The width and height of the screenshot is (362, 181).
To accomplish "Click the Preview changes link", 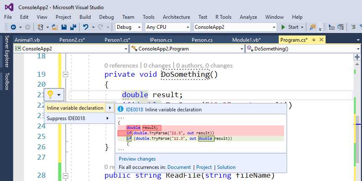I will pyautogui.click(x=137, y=159).
